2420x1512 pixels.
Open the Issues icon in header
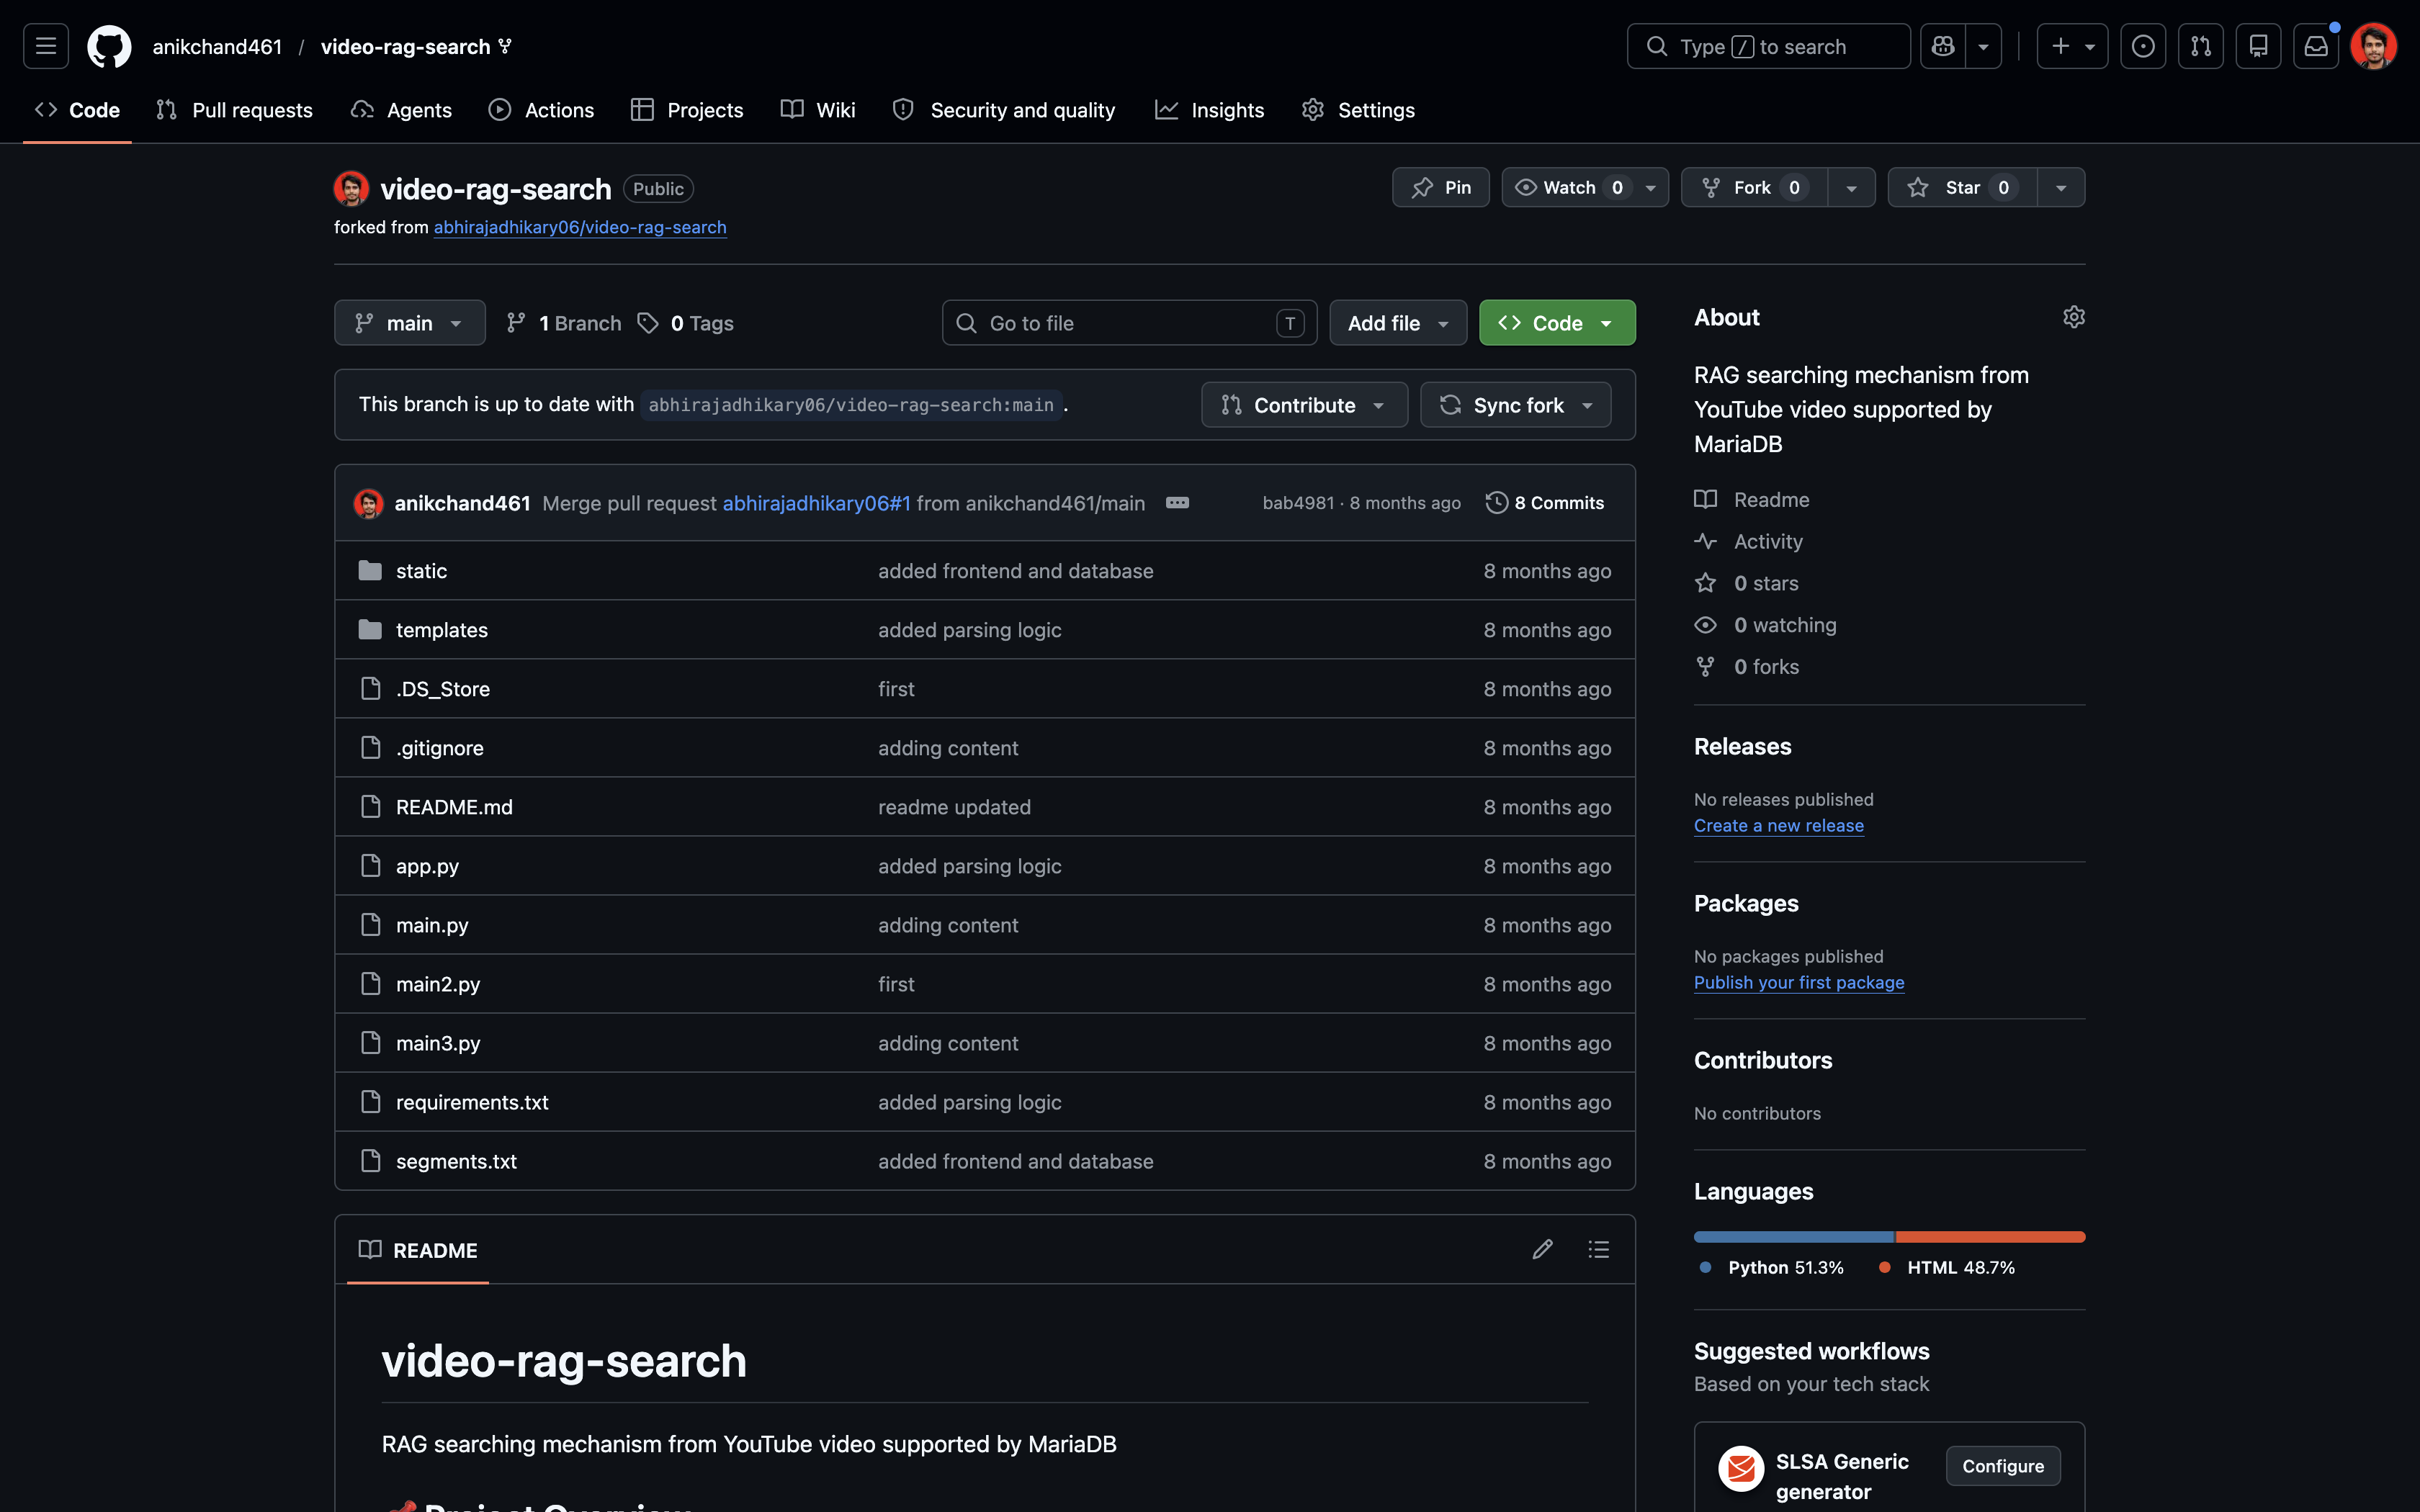tap(2143, 46)
